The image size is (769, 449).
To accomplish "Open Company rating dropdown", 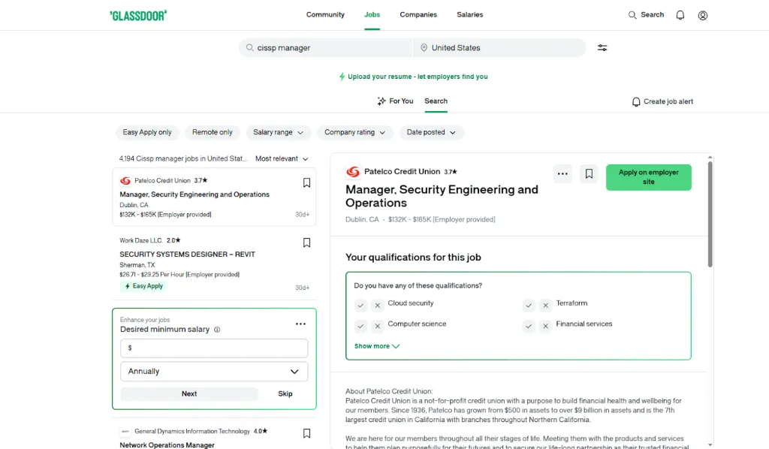I will click(354, 132).
